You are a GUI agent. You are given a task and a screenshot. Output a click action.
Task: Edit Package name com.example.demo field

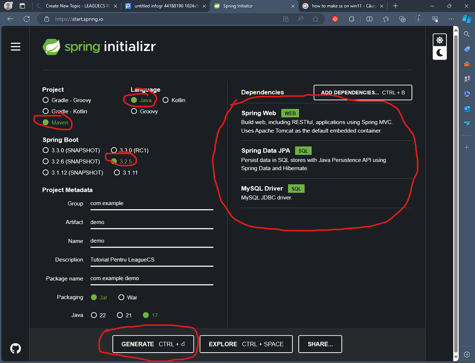(x=152, y=279)
